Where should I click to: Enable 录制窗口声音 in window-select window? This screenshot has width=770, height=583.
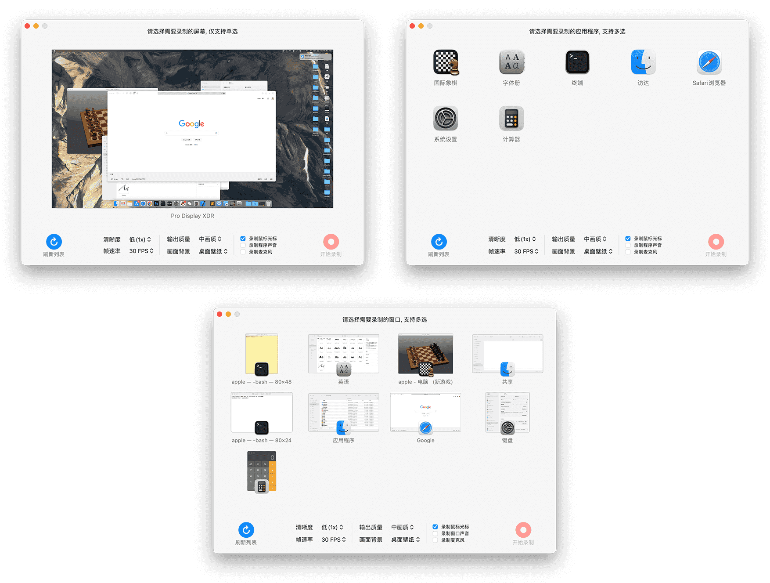(435, 533)
